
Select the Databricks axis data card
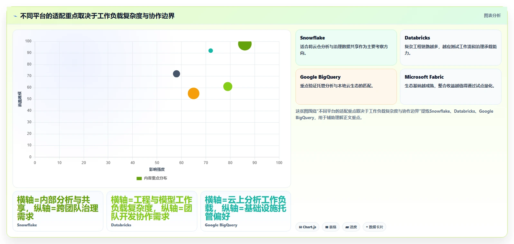[152, 211]
